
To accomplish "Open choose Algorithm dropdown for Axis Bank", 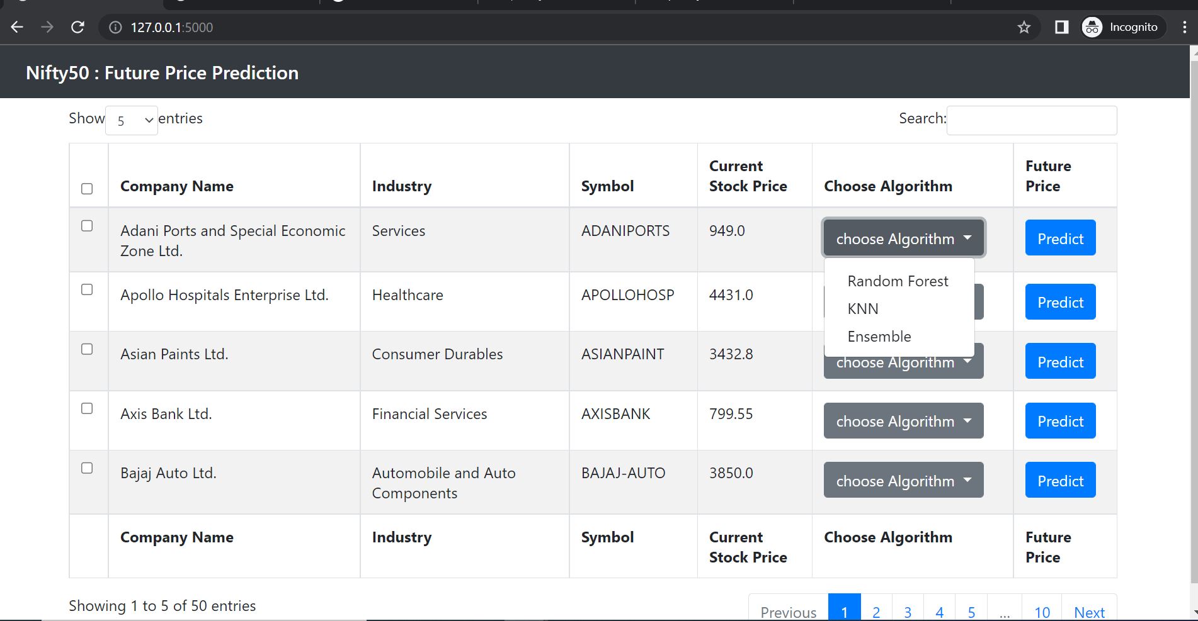I will (x=903, y=420).
